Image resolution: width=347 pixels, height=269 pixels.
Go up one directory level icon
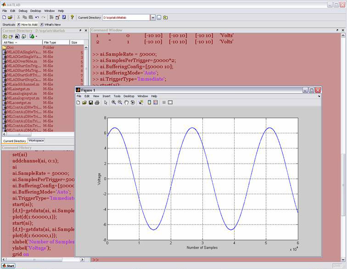(165, 17)
